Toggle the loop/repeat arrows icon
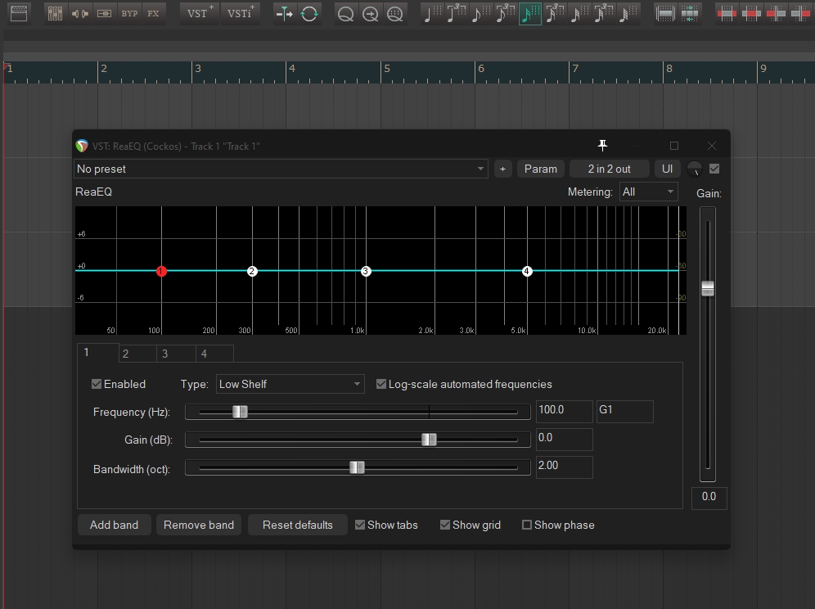815x609 pixels. click(309, 13)
